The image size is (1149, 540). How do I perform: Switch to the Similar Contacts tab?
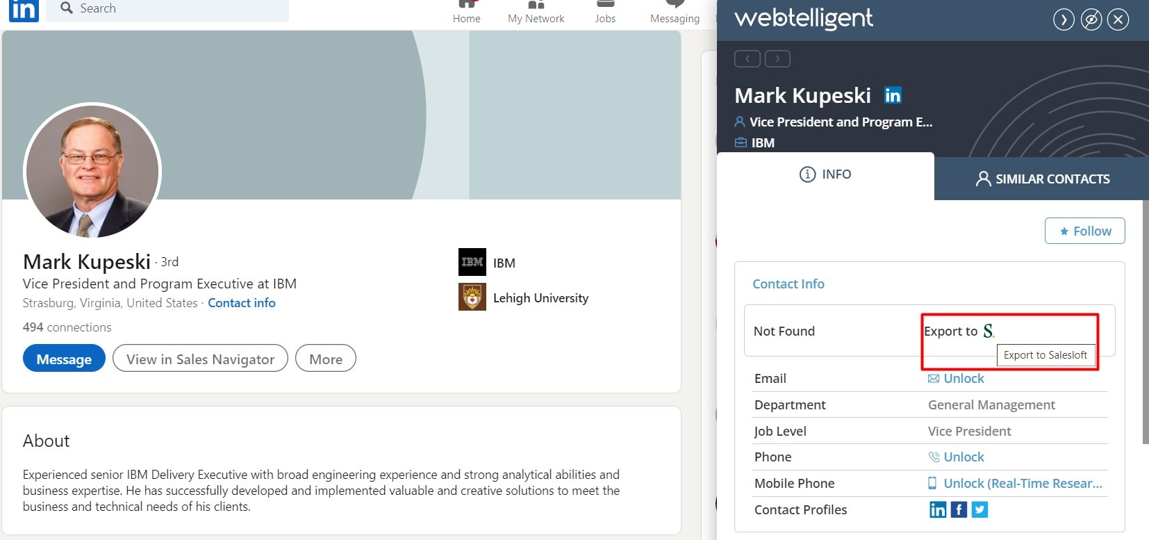coord(1042,179)
